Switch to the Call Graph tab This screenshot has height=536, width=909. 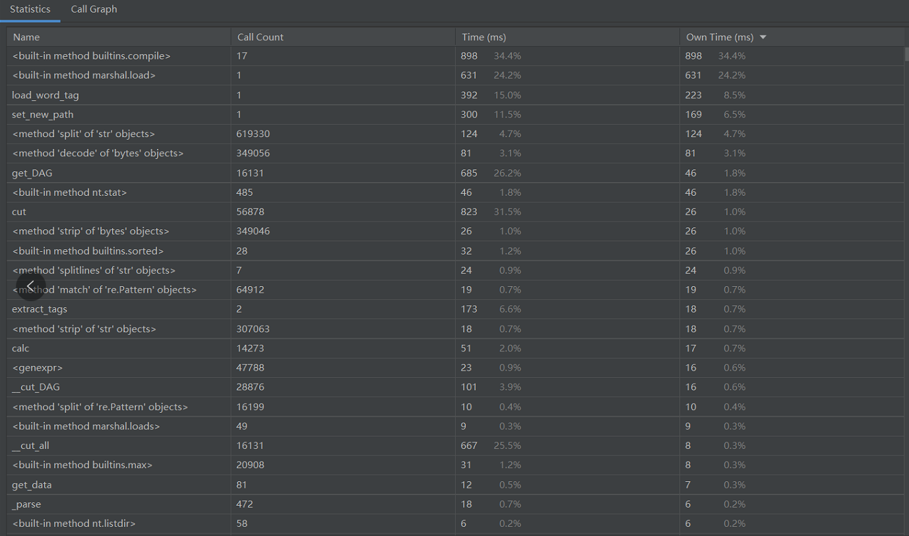pos(94,9)
